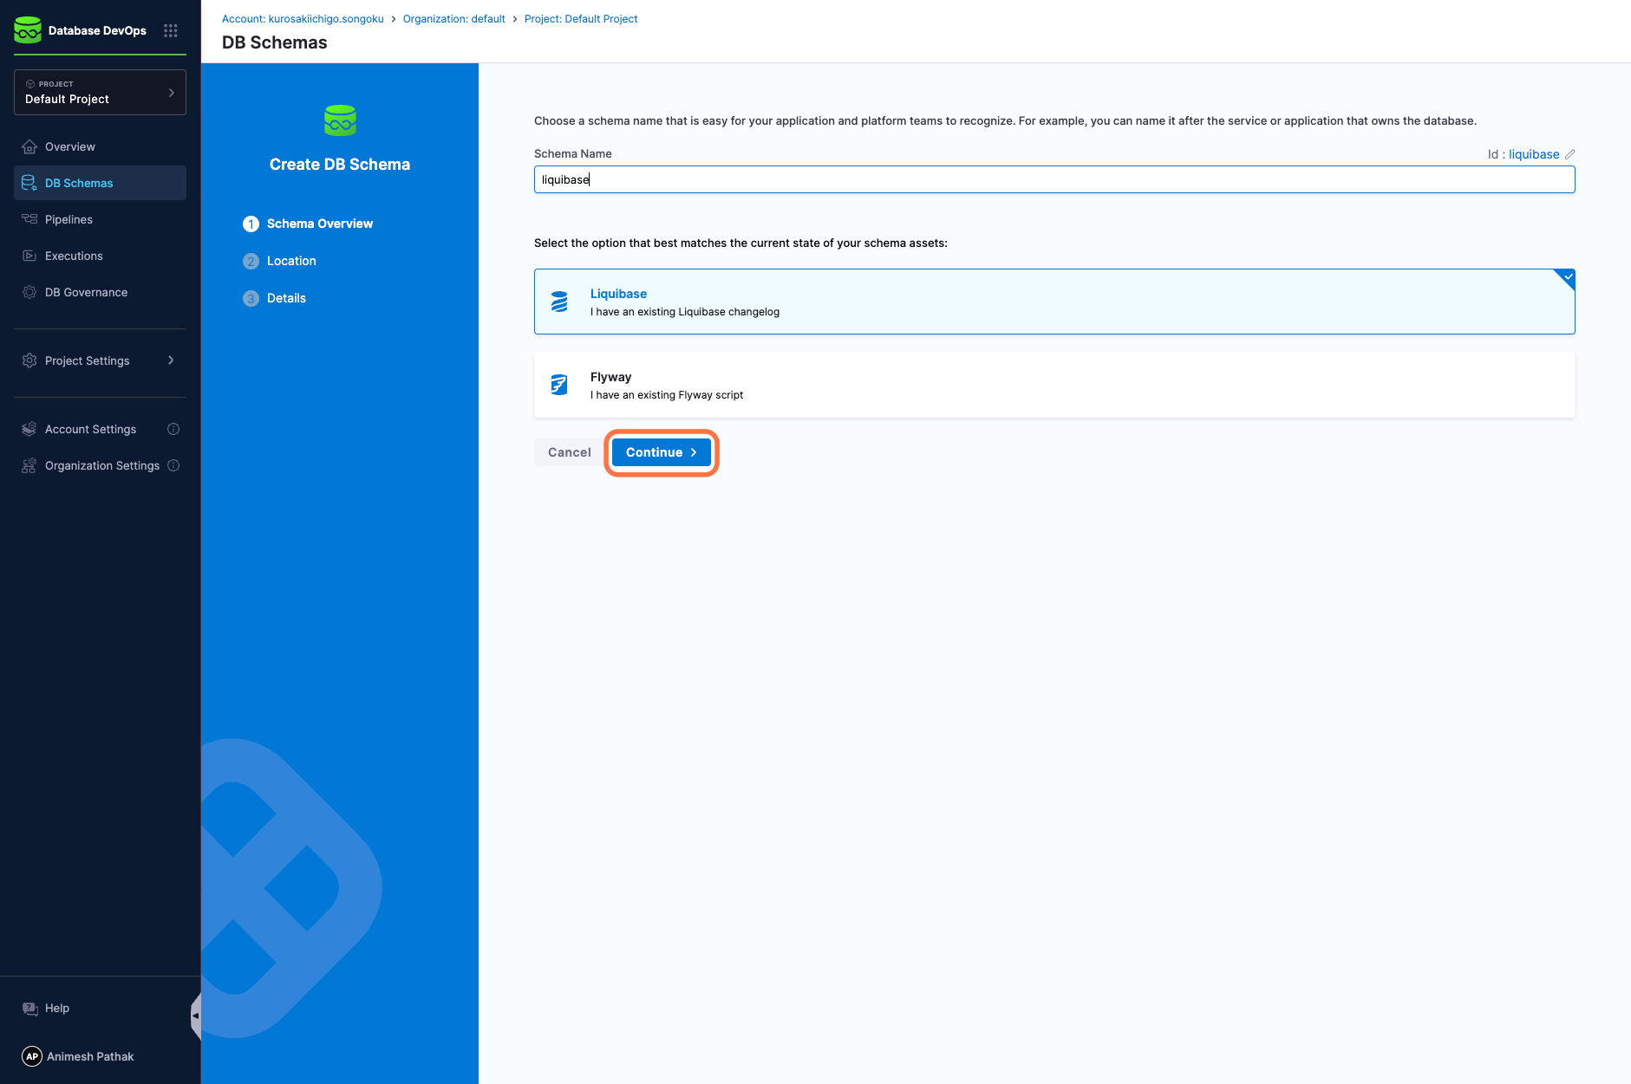This screenshot has height=1084, width=1631.
Task: Click the AP user avatar icon
Action: [x=32, y=1056]
